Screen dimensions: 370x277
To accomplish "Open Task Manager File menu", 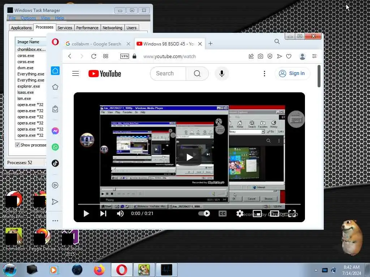I will tap(12, 18).
